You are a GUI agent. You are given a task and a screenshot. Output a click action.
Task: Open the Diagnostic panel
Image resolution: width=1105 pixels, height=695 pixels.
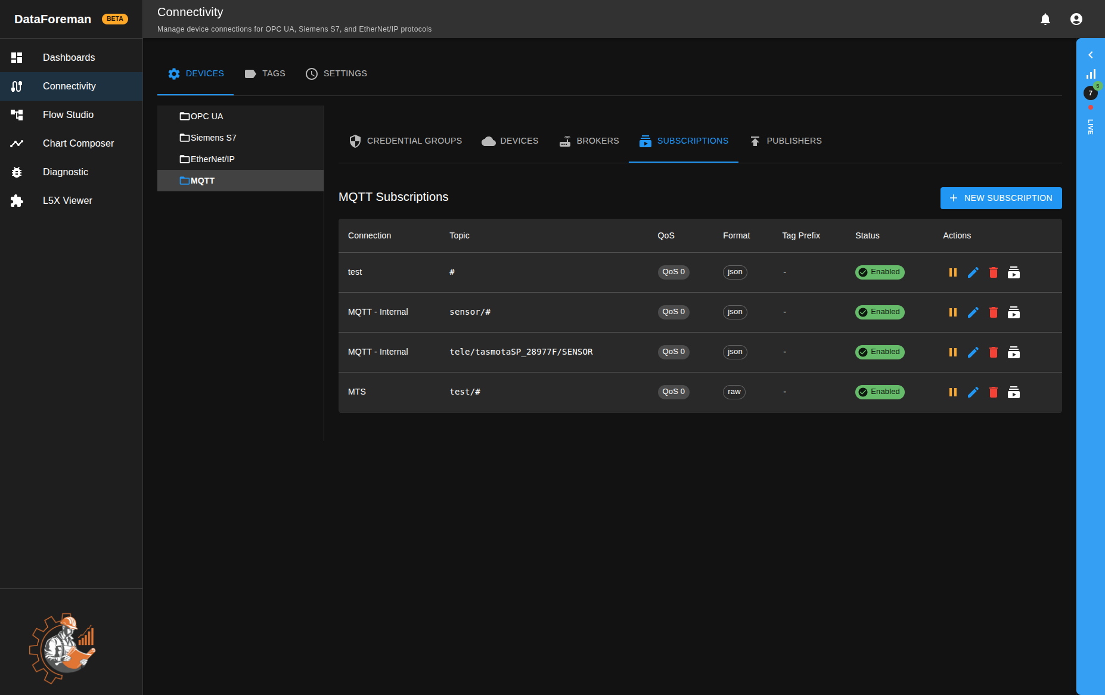click(x=66, y=172)
